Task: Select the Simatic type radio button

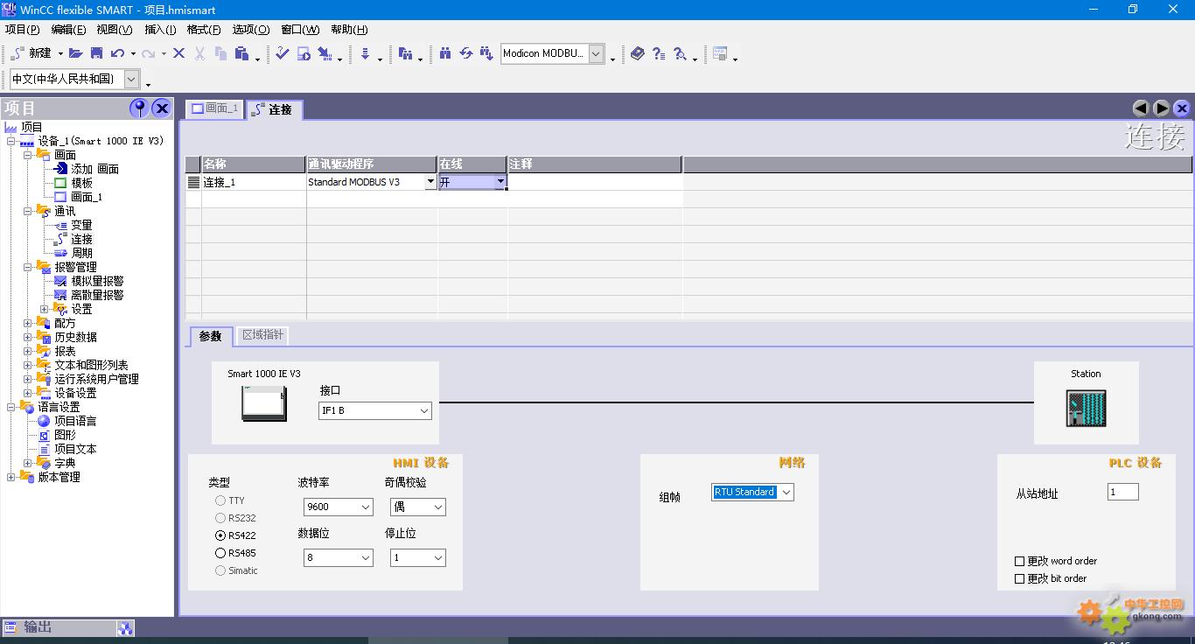Action: tap(220, 570)
